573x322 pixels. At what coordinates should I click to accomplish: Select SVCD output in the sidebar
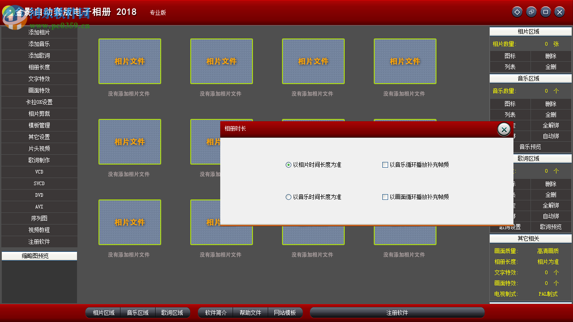(x=39, y=183)
